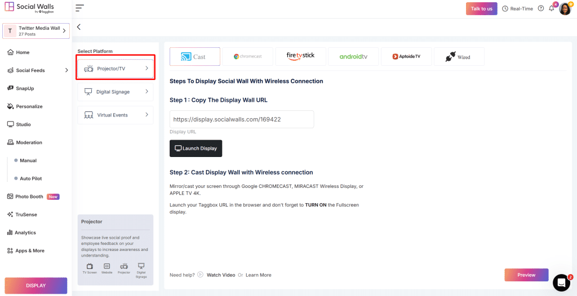The image size is (577, 296).
Task: Click the user profile avatar
Action: coord(565,9)
